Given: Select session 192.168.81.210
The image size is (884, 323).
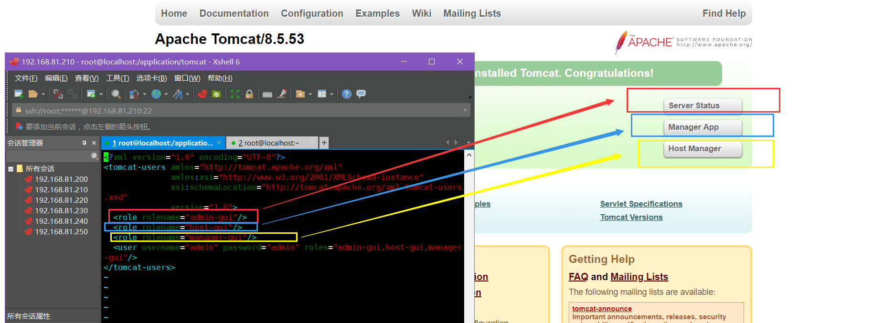Looking at the screenshot, I should point(61,190).
